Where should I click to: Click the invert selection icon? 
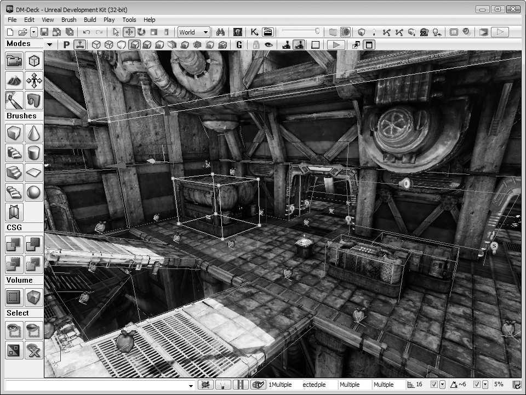tap(14, 350)
